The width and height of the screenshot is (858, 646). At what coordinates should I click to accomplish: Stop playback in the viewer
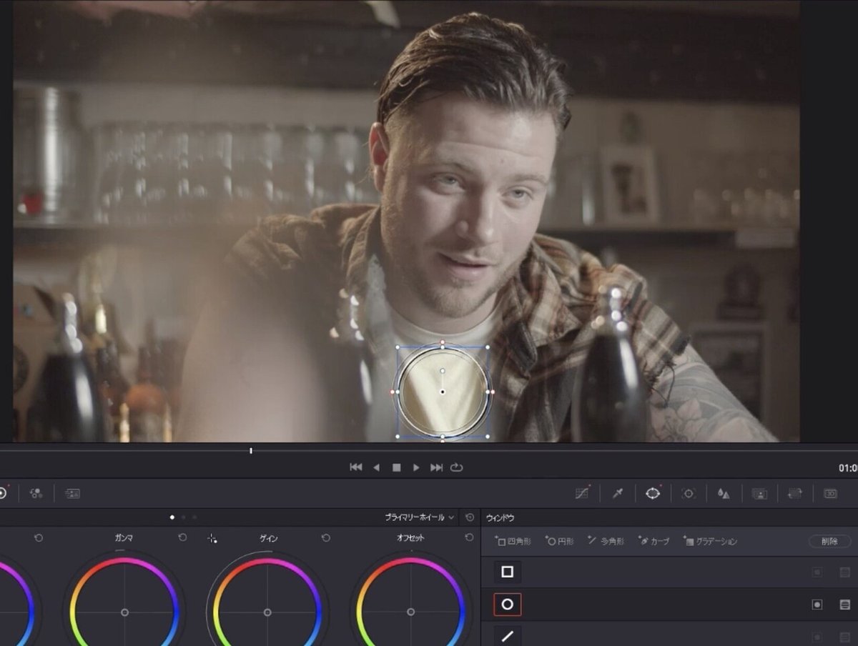click(396, 467)
